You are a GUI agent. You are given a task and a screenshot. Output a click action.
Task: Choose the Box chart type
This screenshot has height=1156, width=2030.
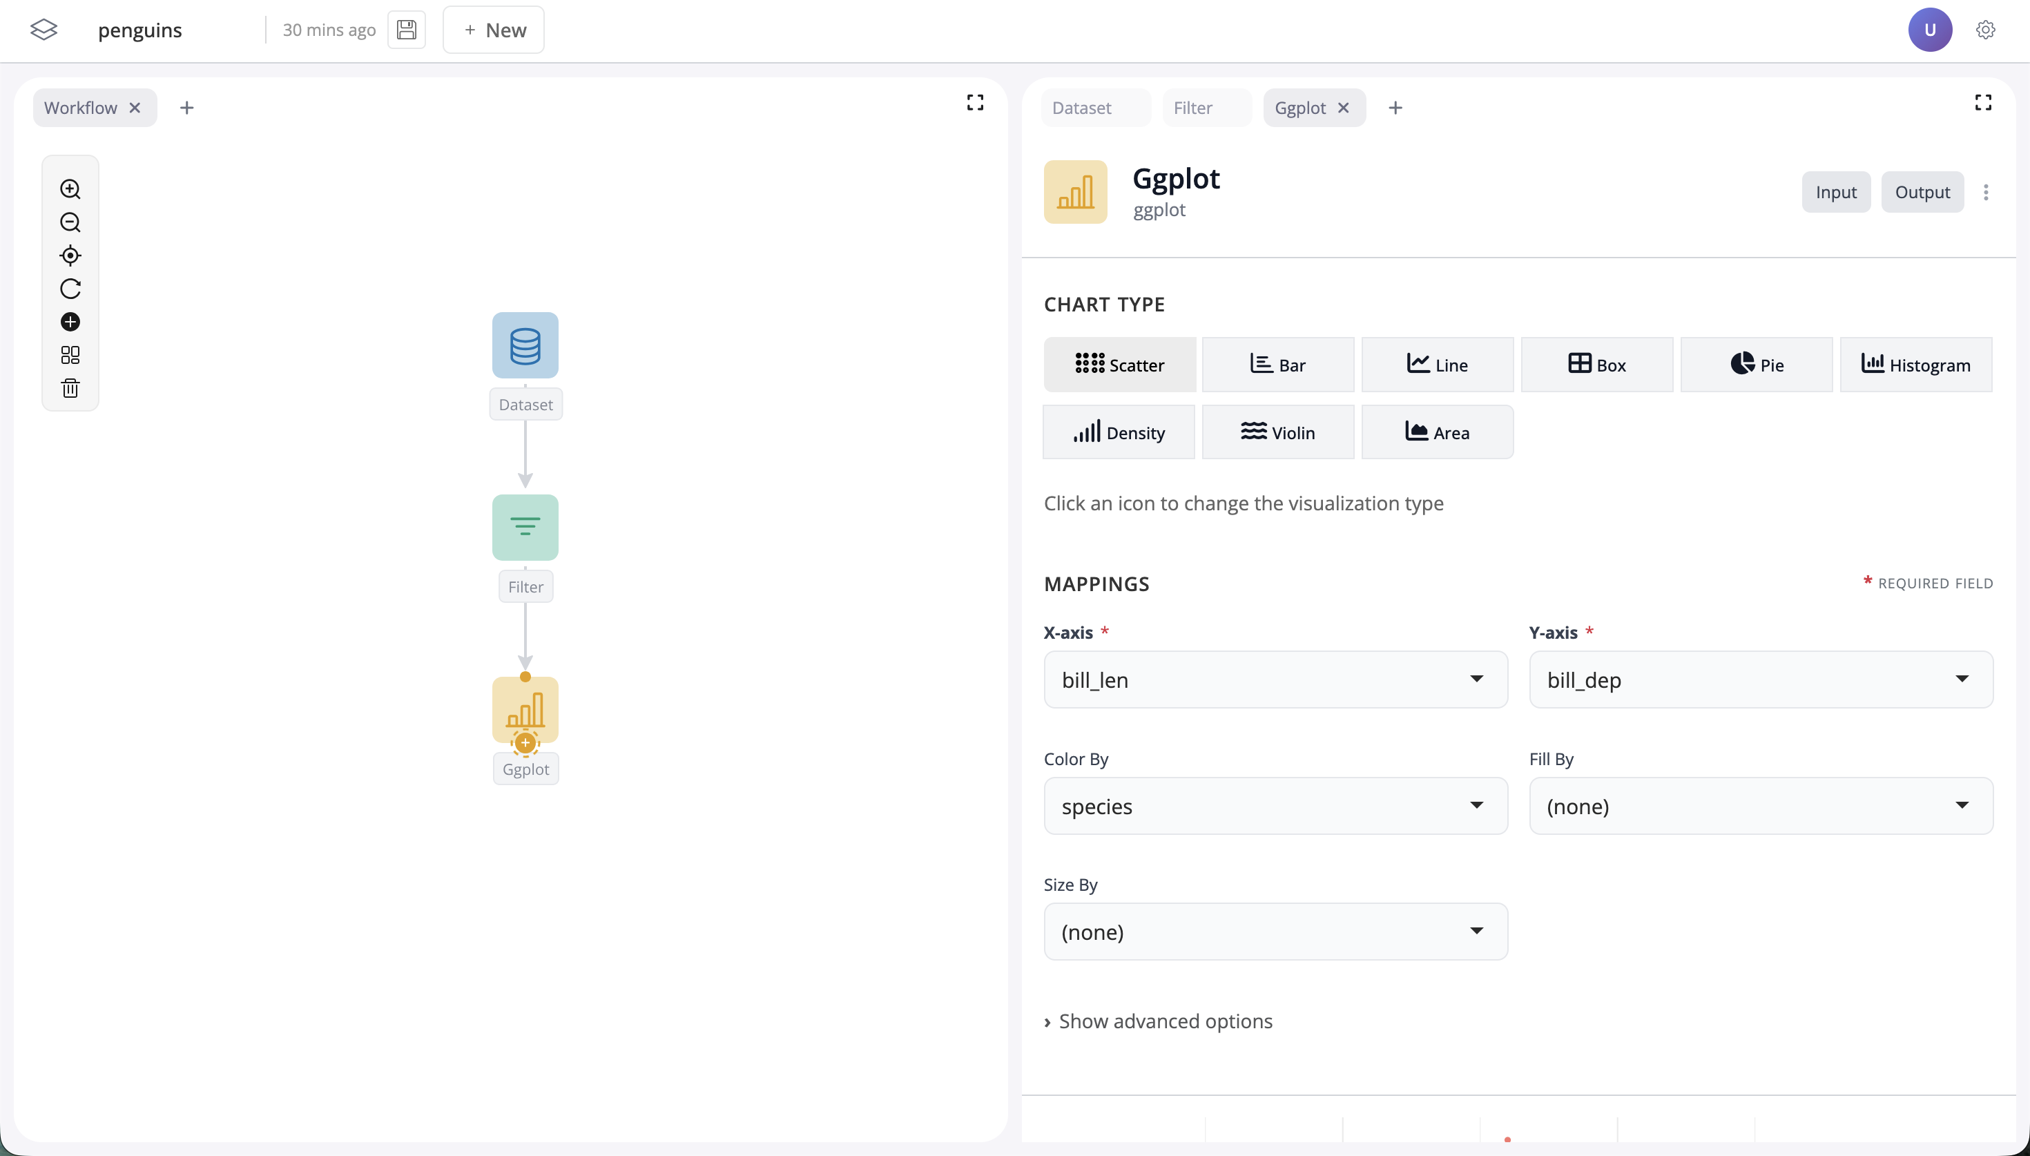coord(1596,365)
